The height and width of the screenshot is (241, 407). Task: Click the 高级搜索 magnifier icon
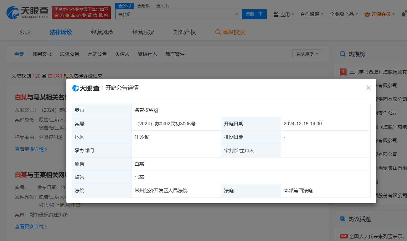[218, 32]
